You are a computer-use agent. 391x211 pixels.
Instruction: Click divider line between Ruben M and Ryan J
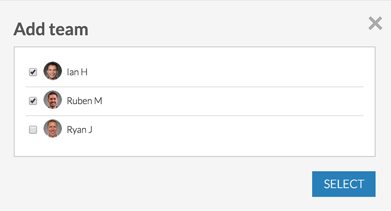(195, 115)
